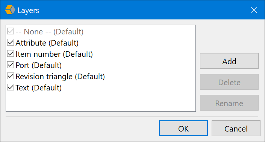Select the Revision triangle (Default) entry

click(60, 77)
